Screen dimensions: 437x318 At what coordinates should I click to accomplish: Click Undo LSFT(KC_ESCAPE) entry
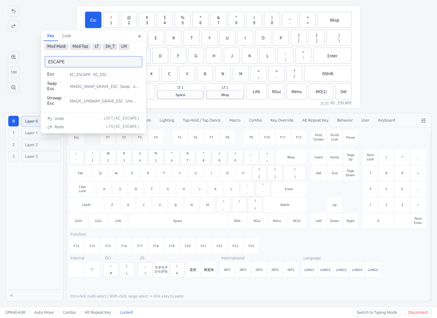tap(93, 118)
